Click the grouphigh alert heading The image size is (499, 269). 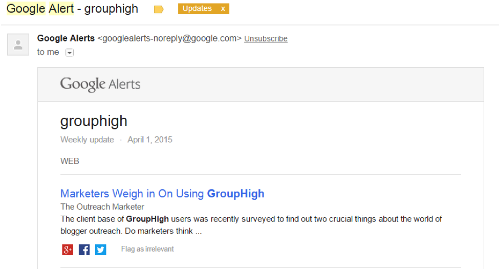tap(94, 121)
